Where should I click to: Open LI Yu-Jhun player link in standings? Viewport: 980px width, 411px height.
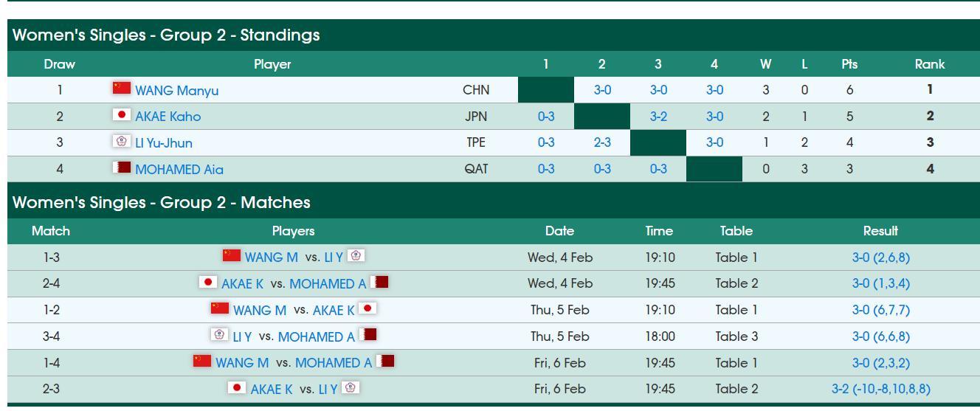point(163,143)
